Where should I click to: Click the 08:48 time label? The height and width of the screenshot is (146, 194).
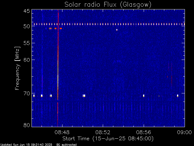(62, 133)
